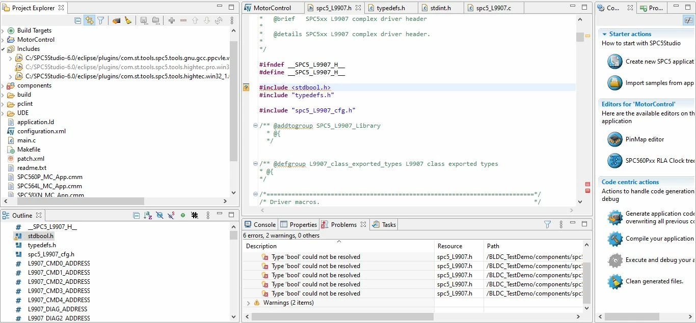Screen dimensions: 696x323
Task: Click the broom clean icon in Project Explorer
Action: 128,20
